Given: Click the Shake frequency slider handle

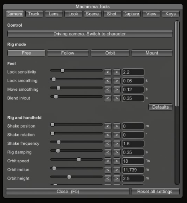Looking at the screenshot, I should 59,142.
